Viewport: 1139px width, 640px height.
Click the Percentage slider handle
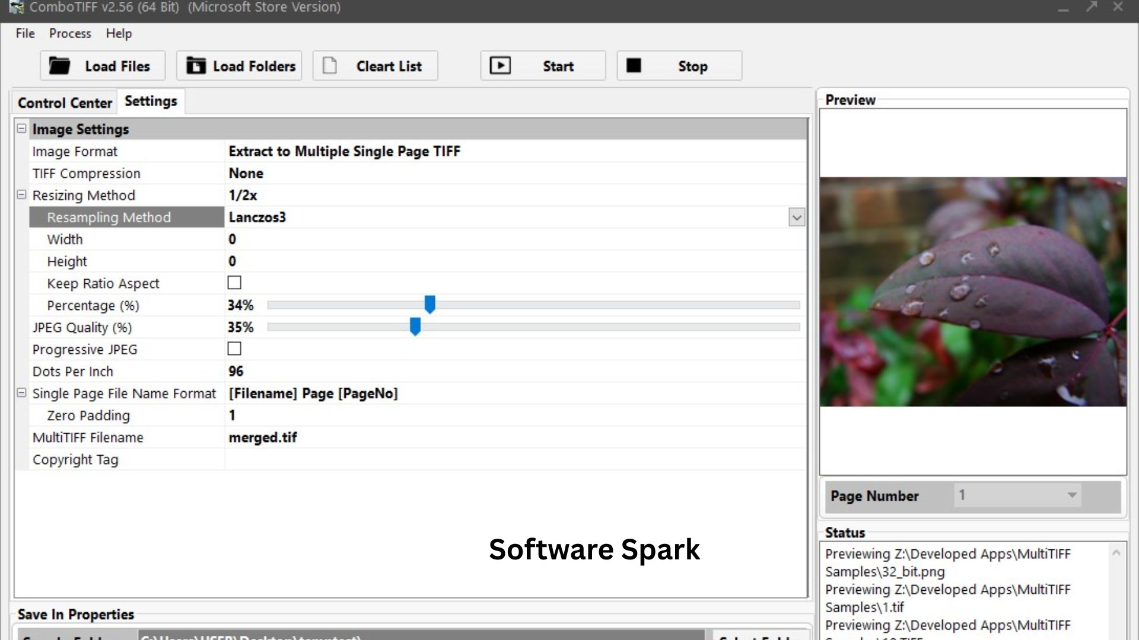[430, 305]
